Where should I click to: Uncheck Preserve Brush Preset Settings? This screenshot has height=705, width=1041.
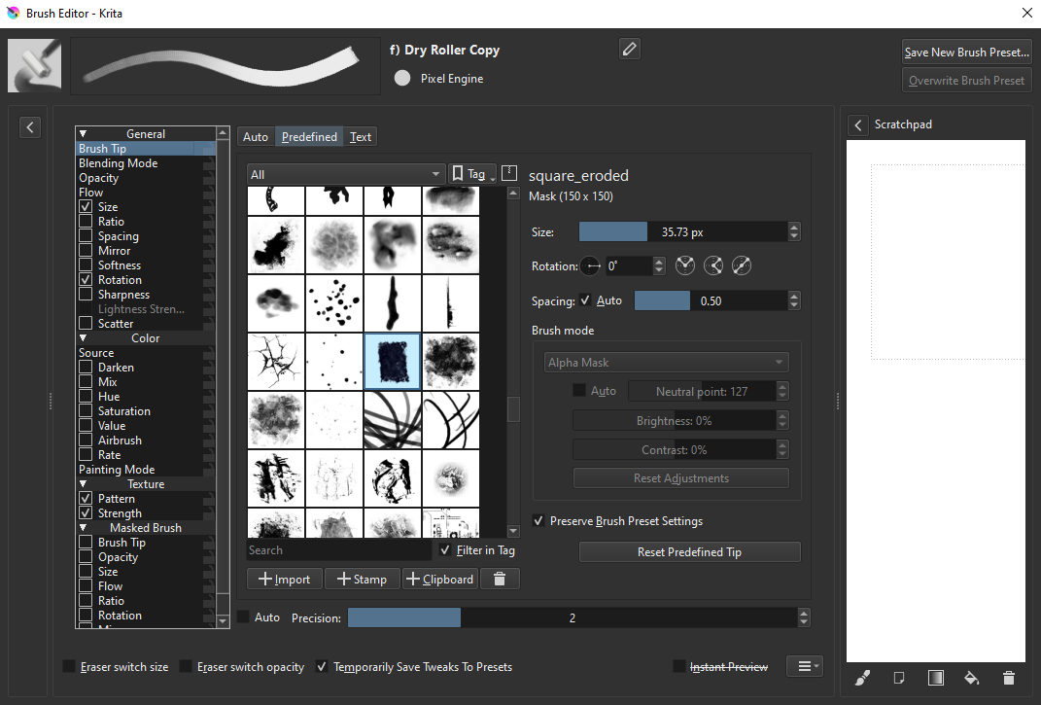[x=538, y=521]
